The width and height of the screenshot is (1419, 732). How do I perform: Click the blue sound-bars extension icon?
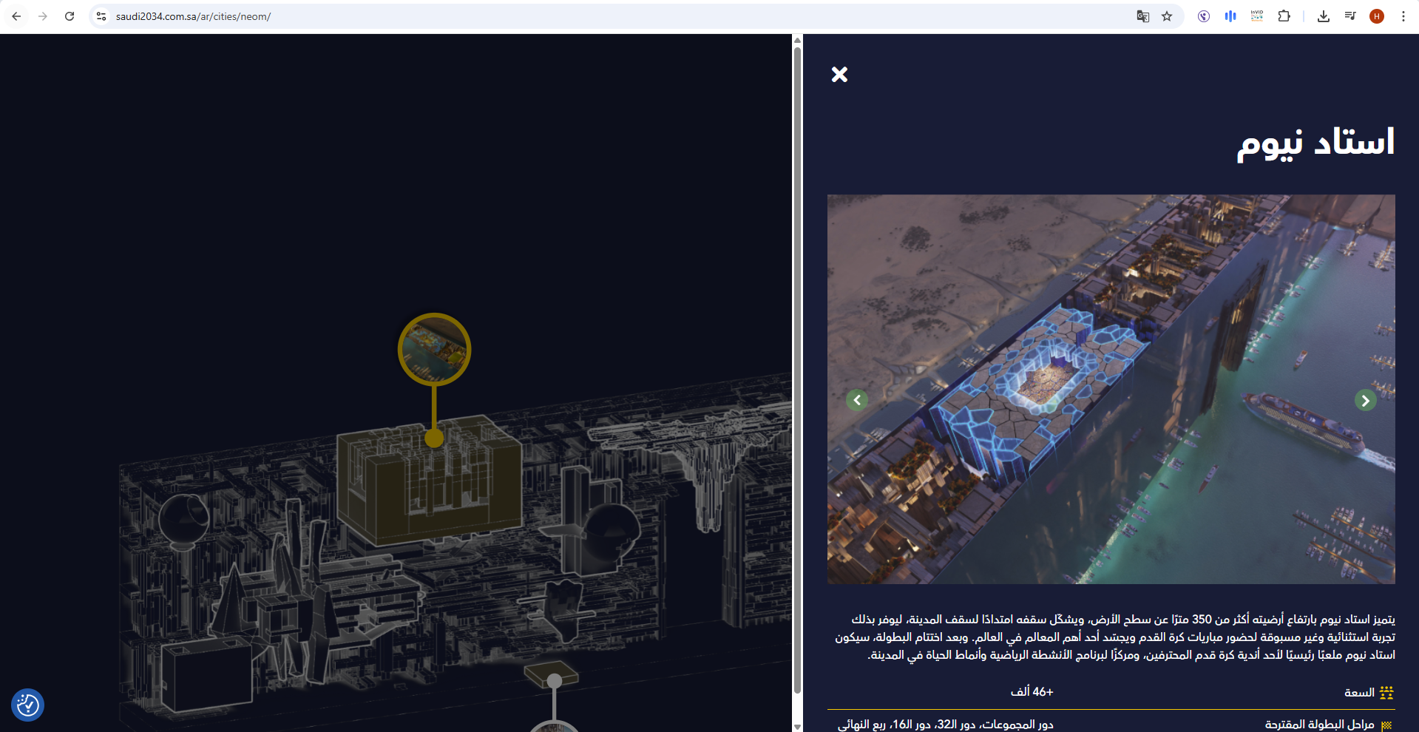pos(1230,16)
